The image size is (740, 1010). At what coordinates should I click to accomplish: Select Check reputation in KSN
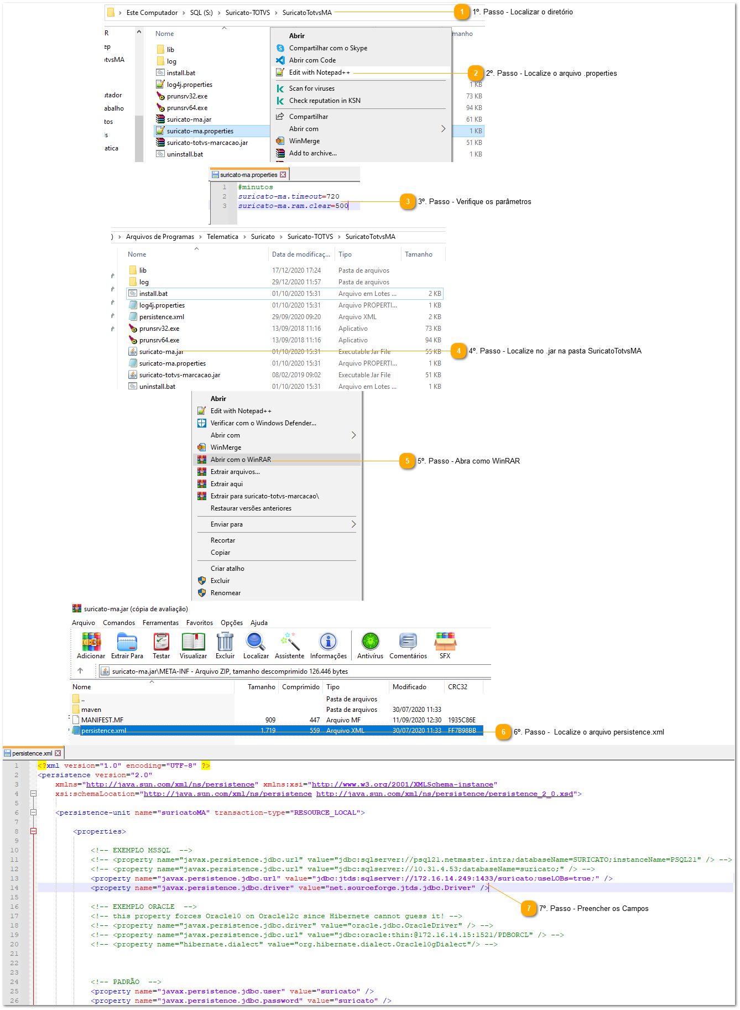tap(325, 101)
